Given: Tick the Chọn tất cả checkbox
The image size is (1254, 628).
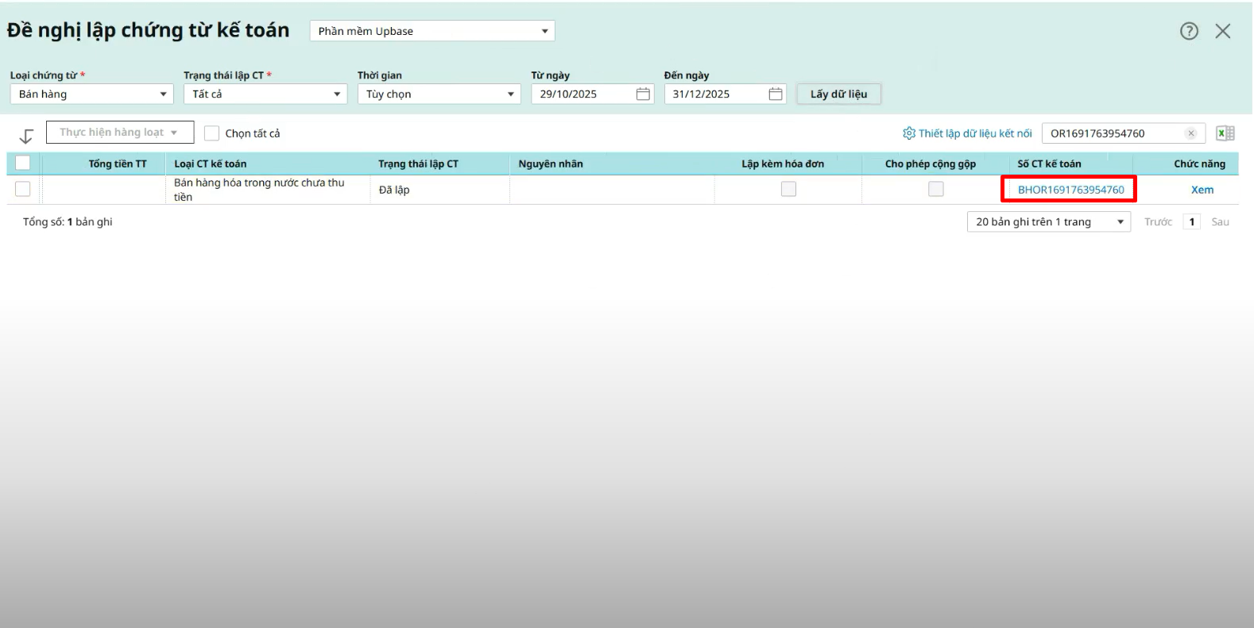Looking at the screenshot, I should (211, 133).
